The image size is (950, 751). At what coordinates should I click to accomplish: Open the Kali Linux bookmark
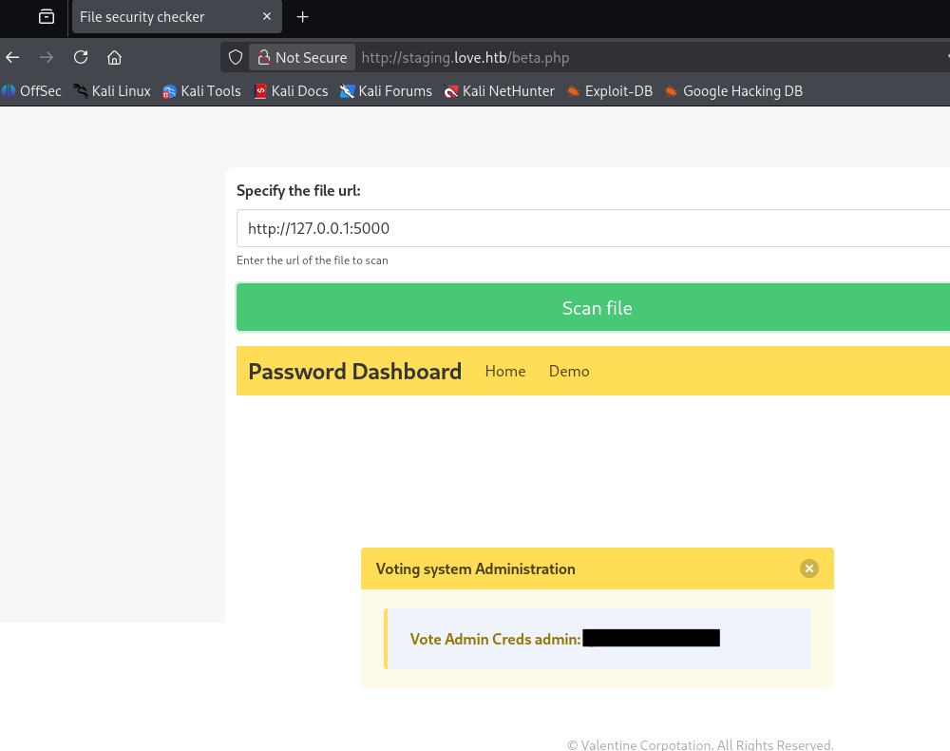point(112,91)
